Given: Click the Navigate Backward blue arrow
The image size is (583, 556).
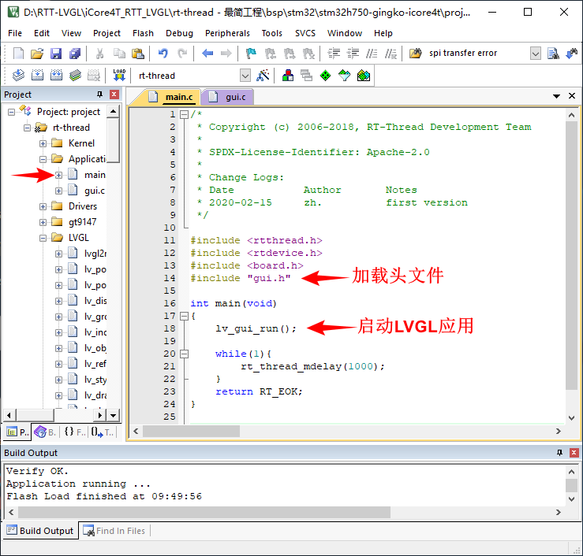Looking at the screenshot, I should coord(207,54).
